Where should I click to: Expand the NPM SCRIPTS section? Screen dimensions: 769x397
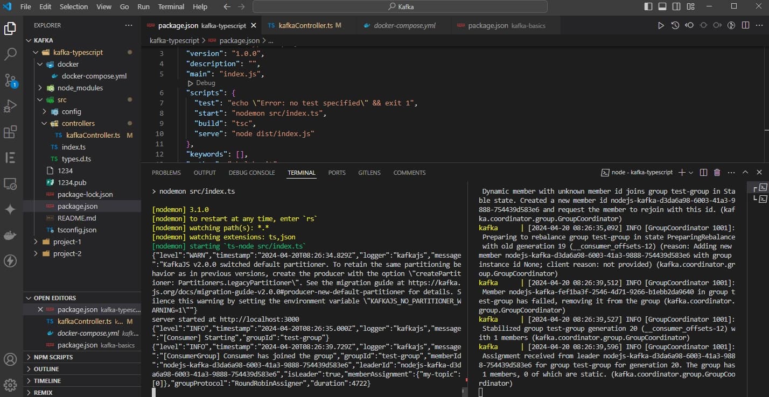point(53,357)
